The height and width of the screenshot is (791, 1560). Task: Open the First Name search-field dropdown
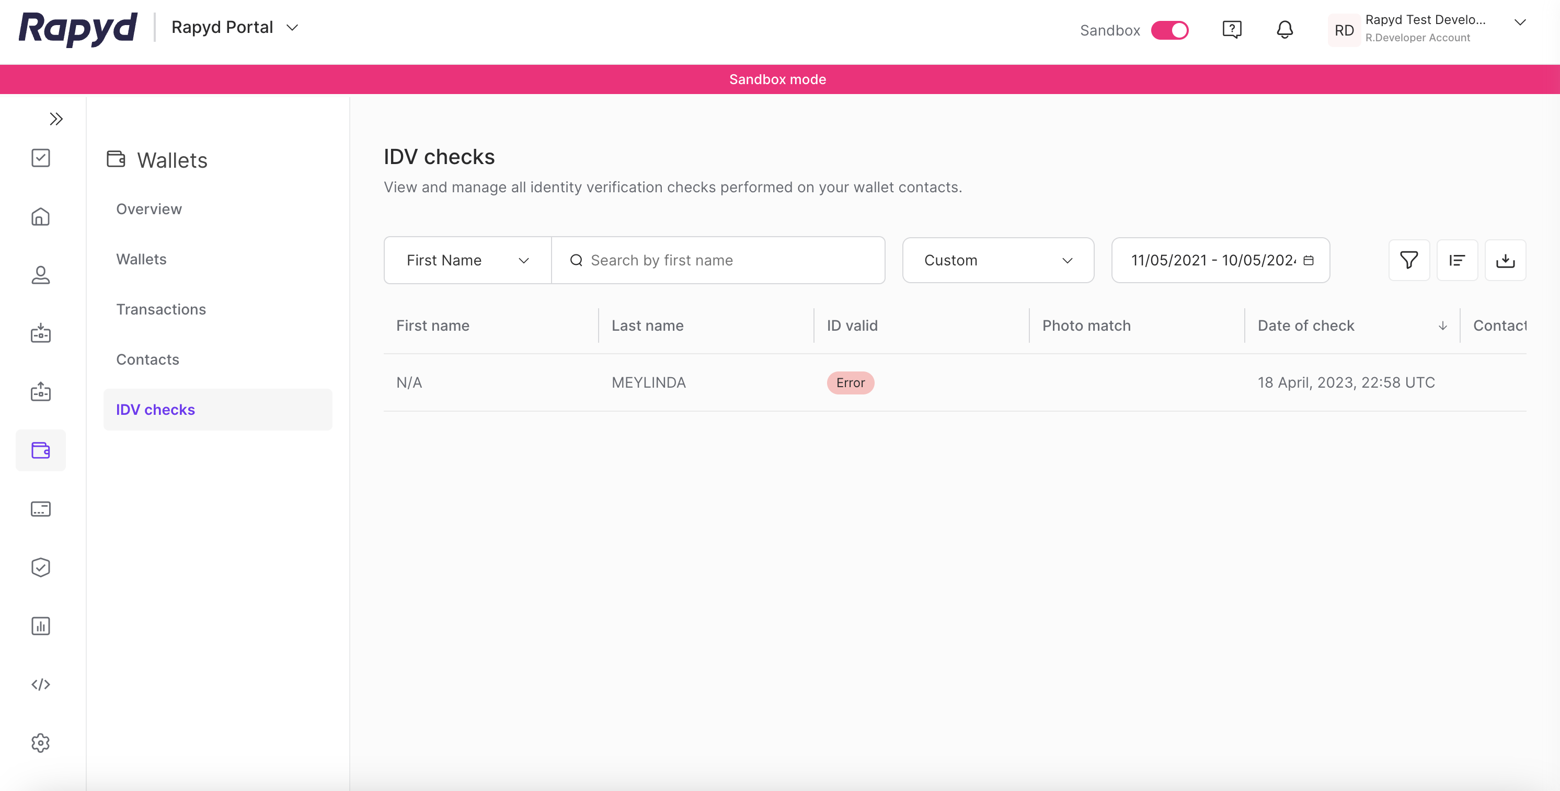point(467,260)
